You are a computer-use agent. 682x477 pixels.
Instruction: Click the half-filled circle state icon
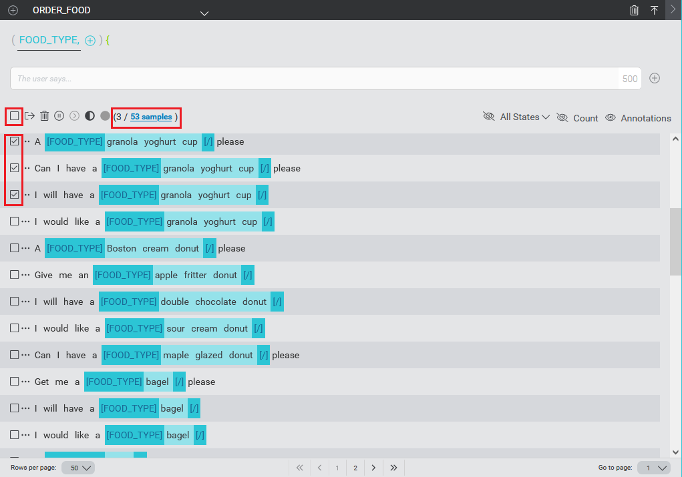click(x=90, y=116)
